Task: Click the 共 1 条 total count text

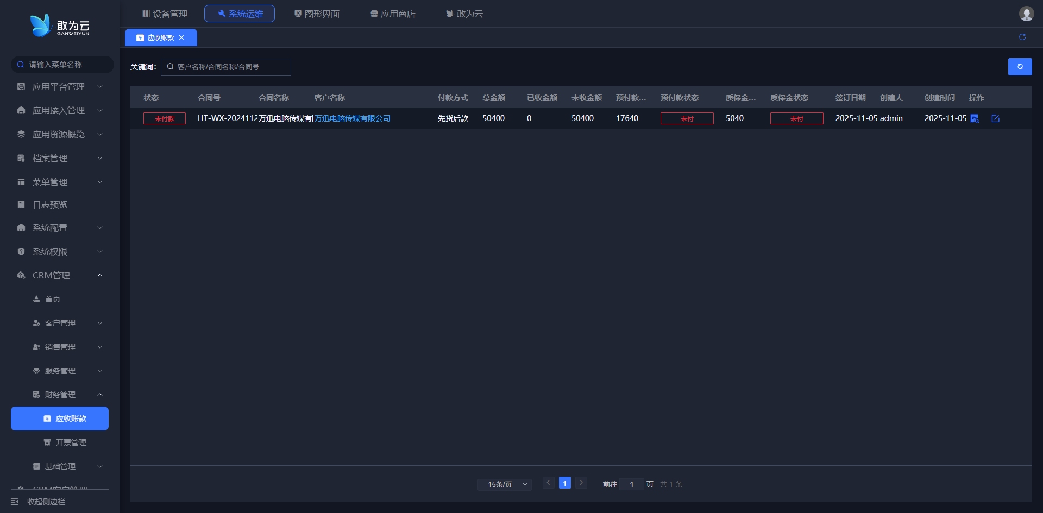Action: pyautogui.click(x=671, y=484)
